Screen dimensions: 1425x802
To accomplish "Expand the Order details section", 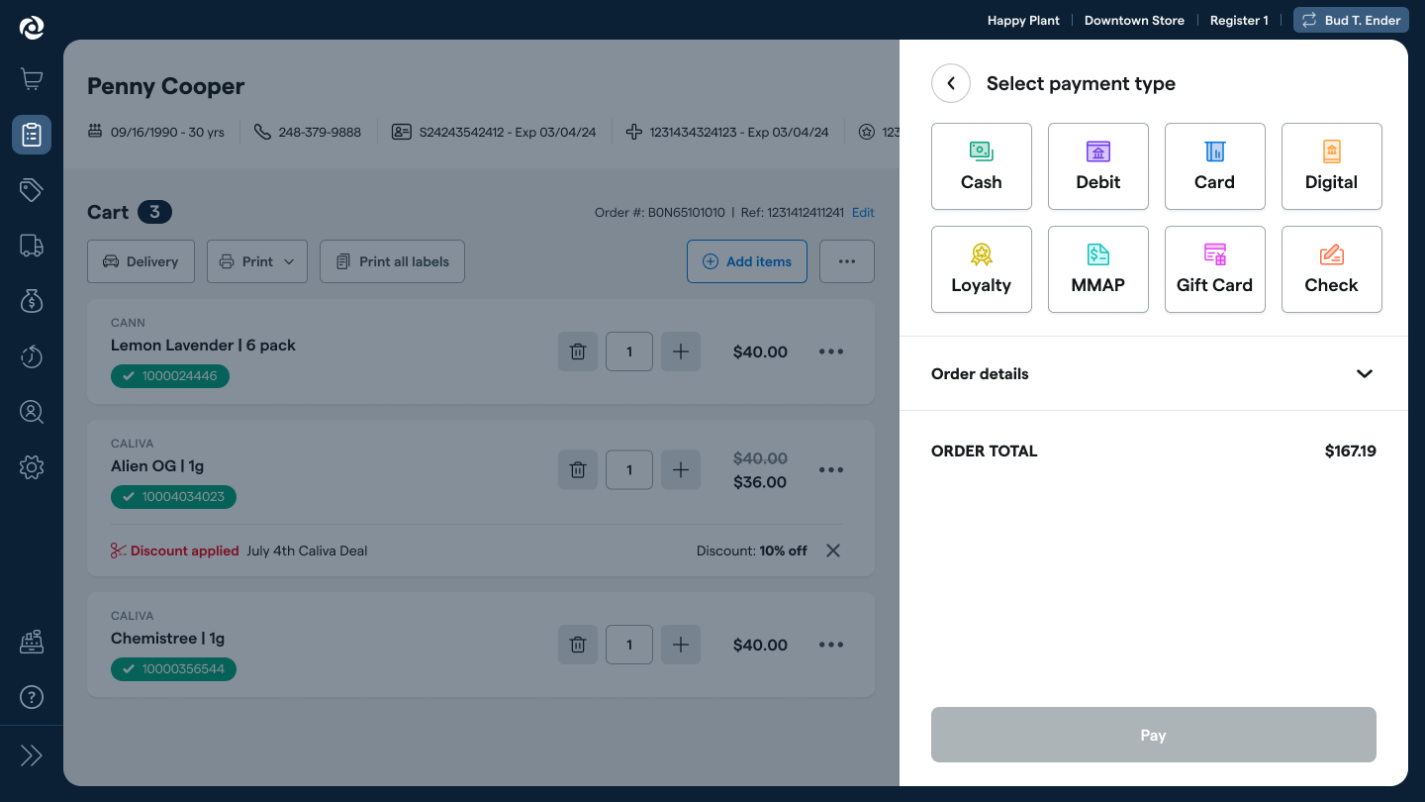I will tap(1154, 373).
